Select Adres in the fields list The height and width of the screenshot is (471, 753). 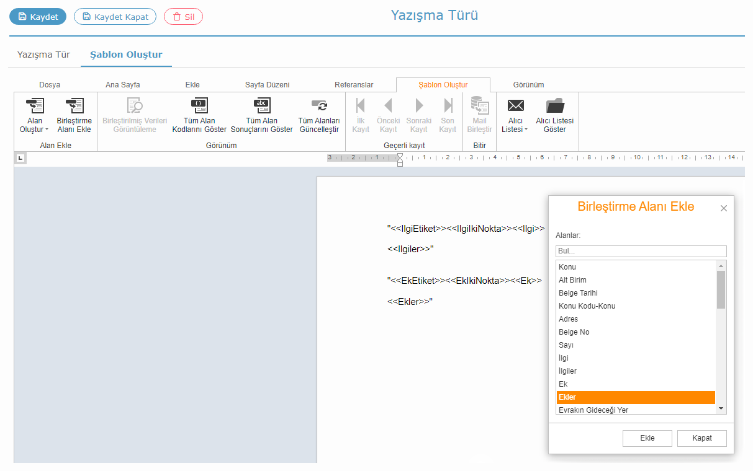pos(636,319)
